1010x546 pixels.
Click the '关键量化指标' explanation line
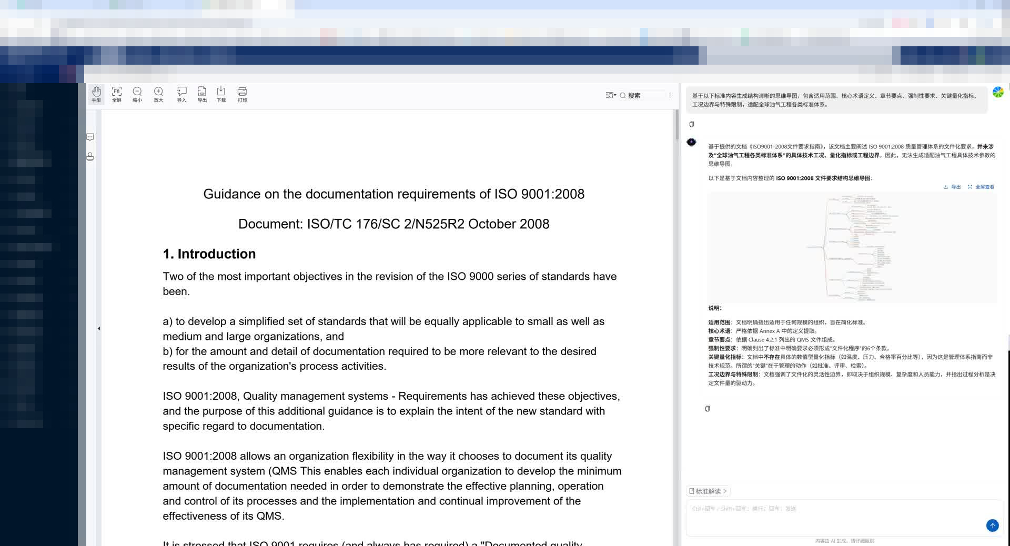coord(851,361)
